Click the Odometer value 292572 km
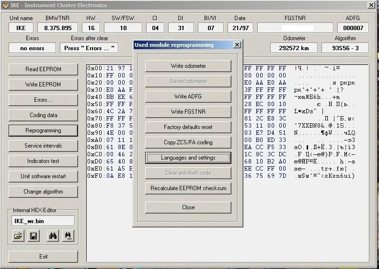The image size is (379, 269). tap(294, 48)
